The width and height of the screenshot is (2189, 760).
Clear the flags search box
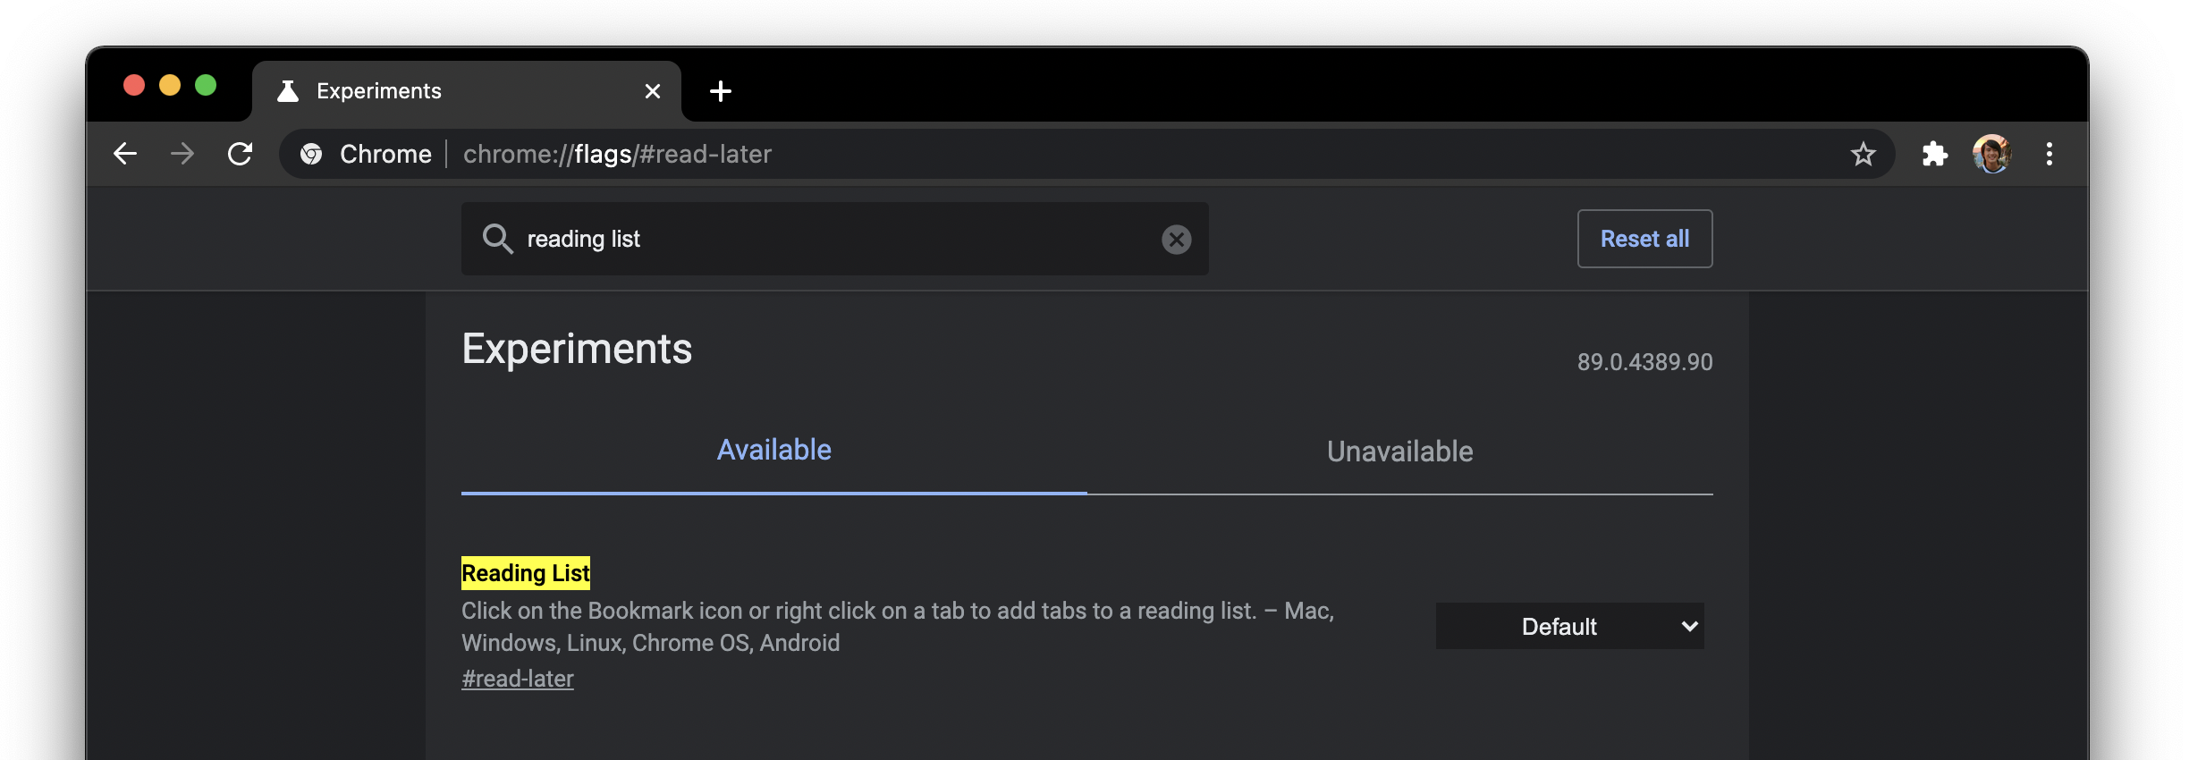(1177, 239)
